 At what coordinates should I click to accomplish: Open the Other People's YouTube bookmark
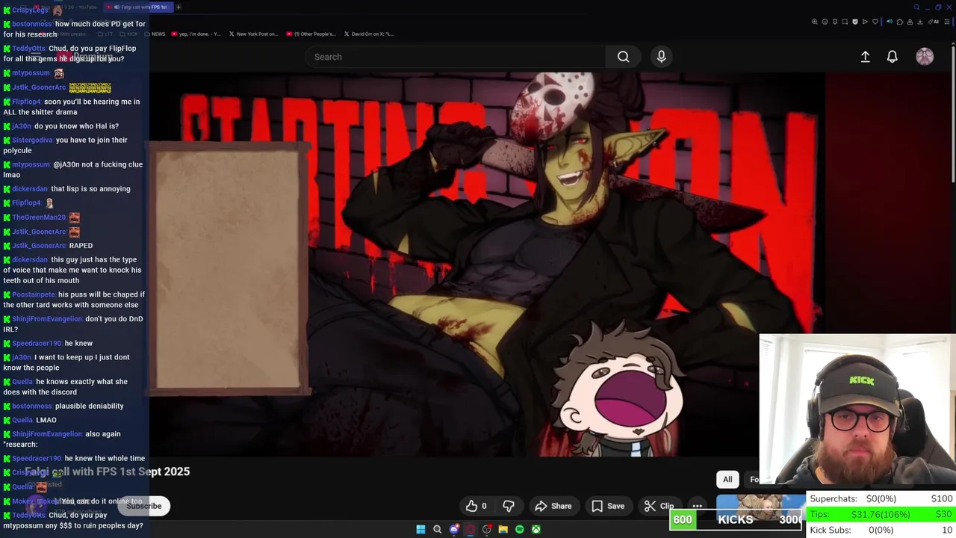(311, 34)
